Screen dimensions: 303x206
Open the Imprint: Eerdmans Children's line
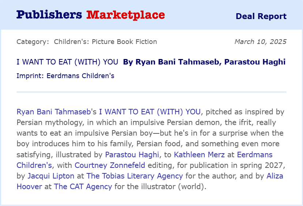click(x=65, y=76)
